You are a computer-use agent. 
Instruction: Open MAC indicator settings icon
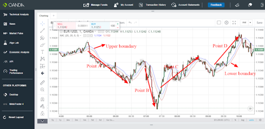(x=88, y=36)
